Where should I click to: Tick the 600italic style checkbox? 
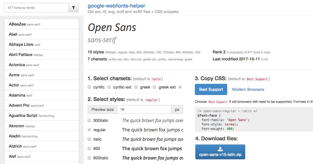pyautogui.click(x=89, y=158)
